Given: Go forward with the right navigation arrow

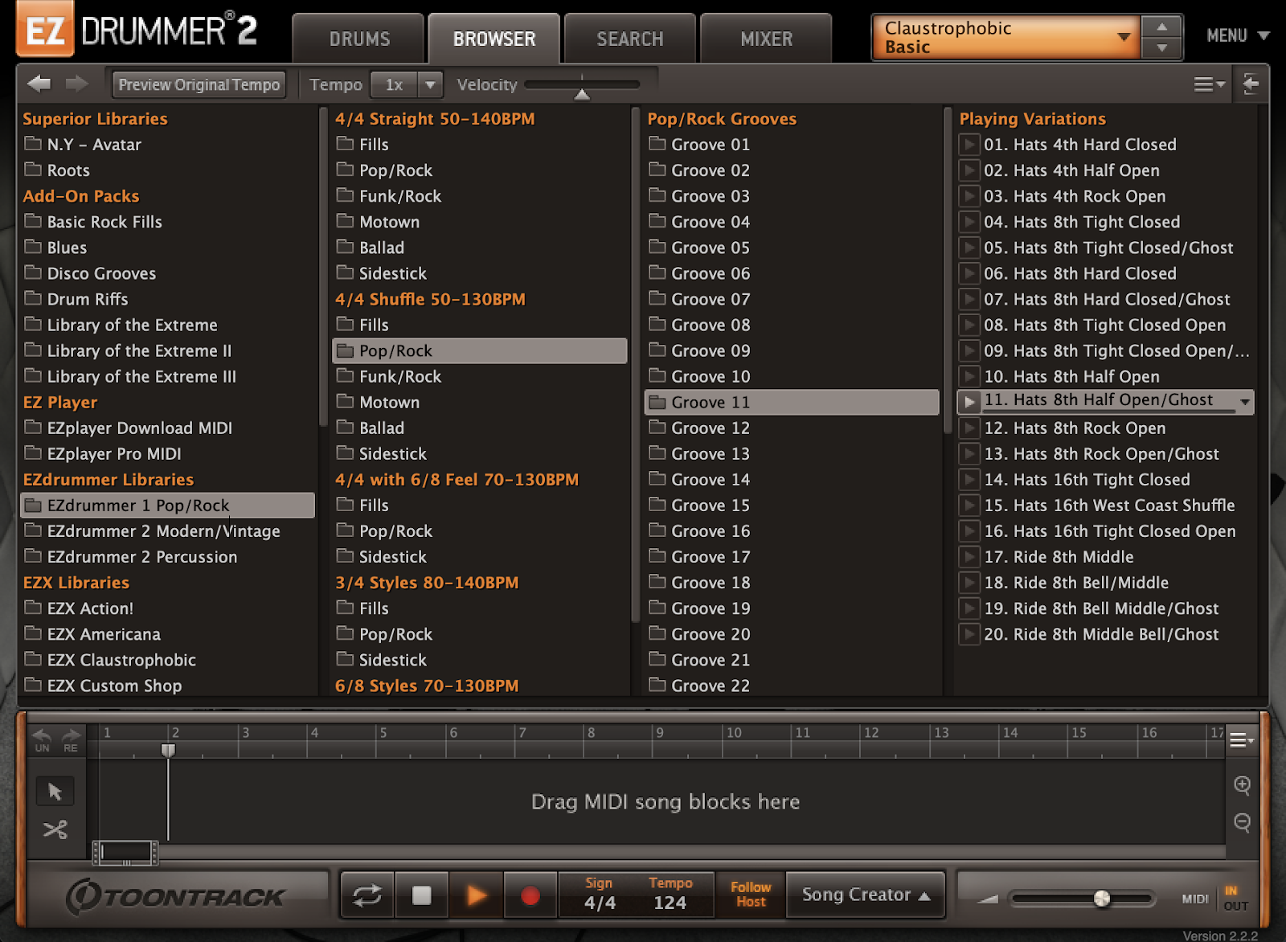Looking at the screenshot, I should pos(76,84).
